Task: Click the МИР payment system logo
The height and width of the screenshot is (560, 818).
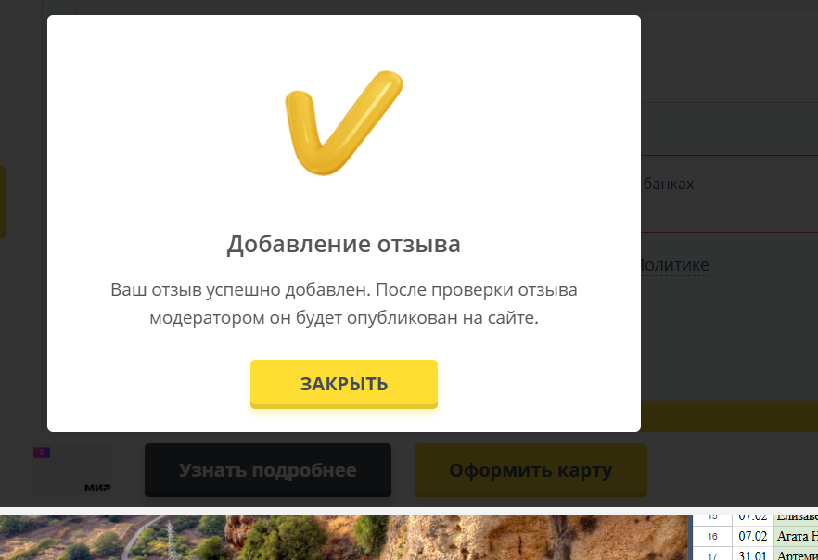Action: coord(97,488)
